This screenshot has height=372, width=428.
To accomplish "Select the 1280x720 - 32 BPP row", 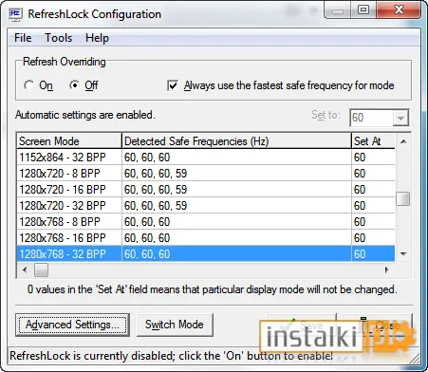I will tap(206, 206).
